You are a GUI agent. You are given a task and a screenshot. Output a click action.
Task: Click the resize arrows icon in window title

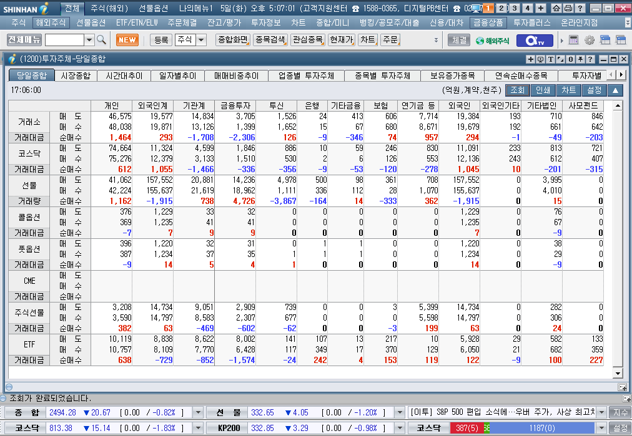pyautogui.click(x=561, y=59)
